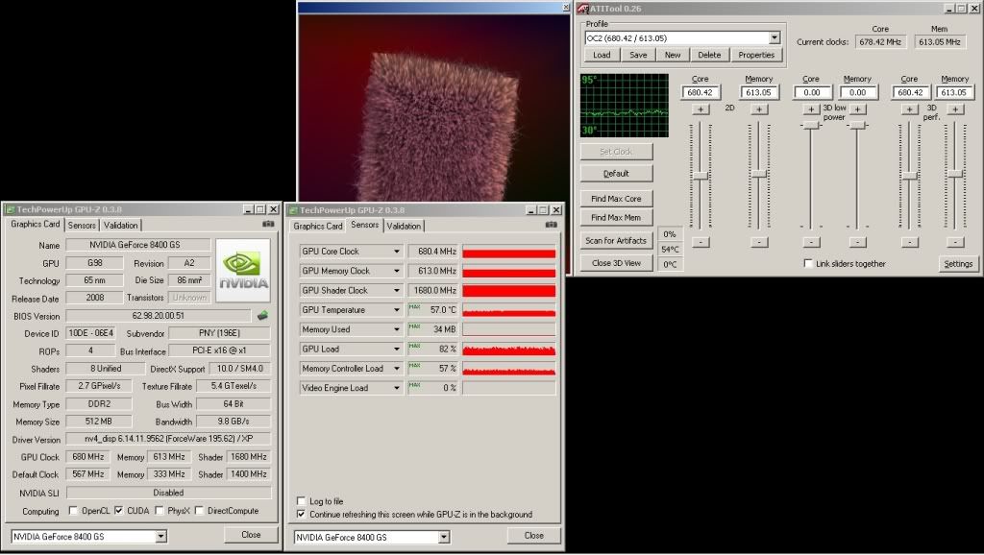Open the Validation tab in the Sensors window
The height and width of the screenshot is (555, 984).
click(404, 226)
